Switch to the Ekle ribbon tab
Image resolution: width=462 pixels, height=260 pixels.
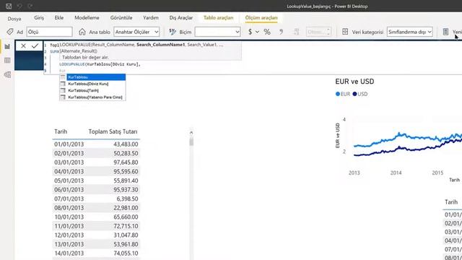tap(59, 17)
